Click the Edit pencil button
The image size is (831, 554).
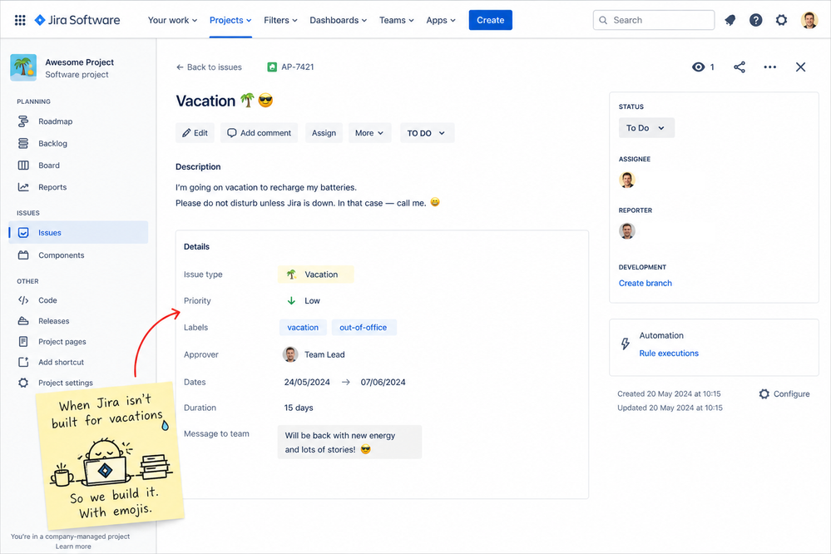point(195,133)
